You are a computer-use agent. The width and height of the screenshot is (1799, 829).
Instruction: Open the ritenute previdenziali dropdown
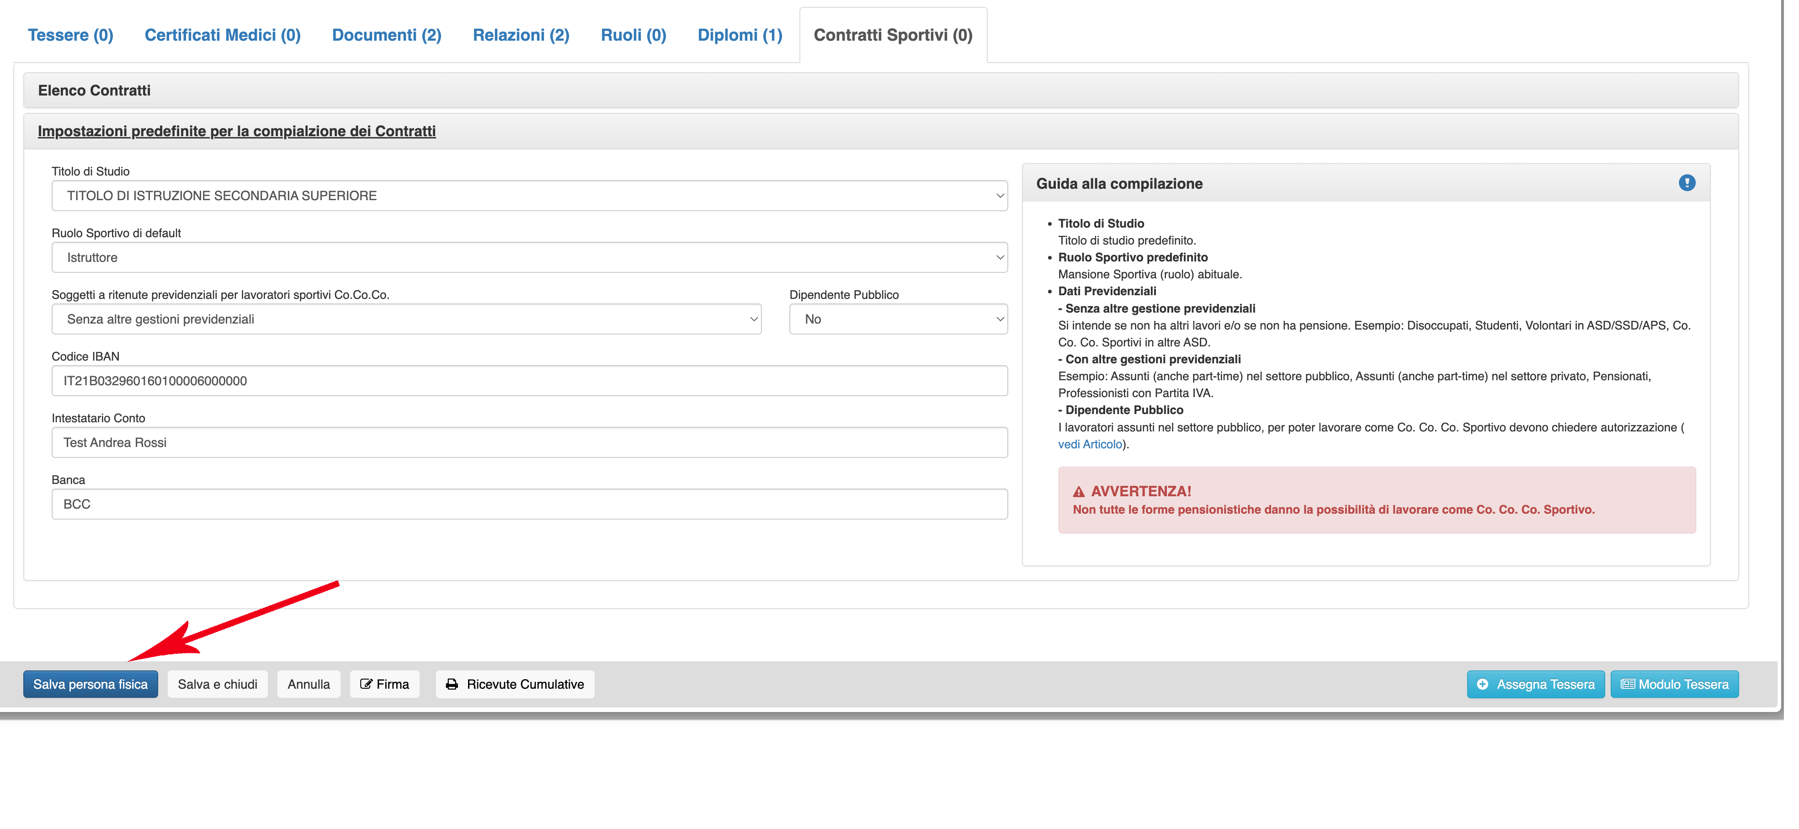(406, 319)
